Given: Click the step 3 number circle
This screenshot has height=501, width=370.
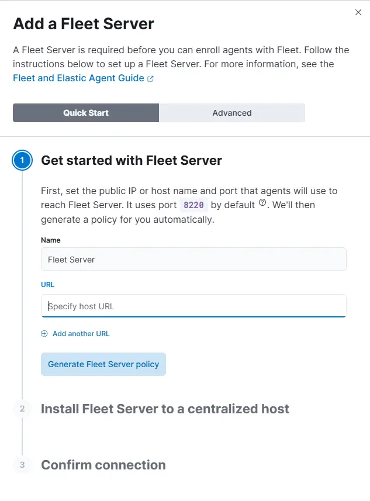Looking at the screenshot, I should (x=22, y=465).
